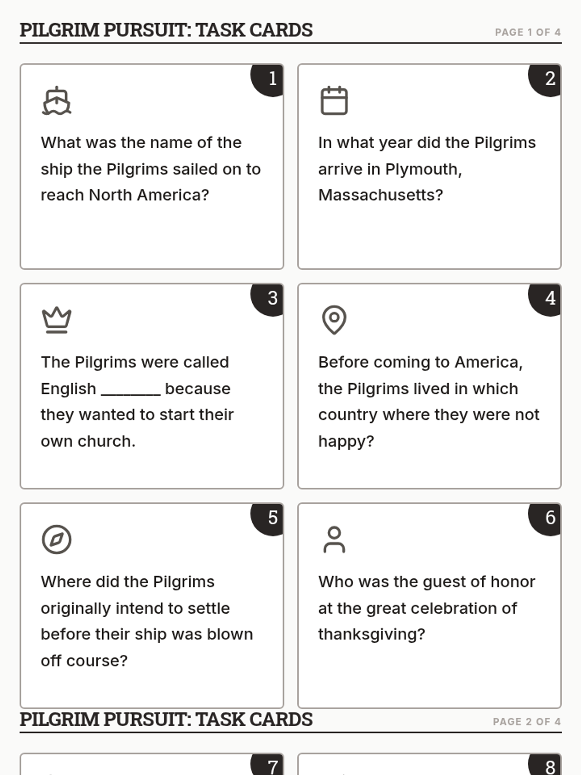Click the blank line in card 3

click(131, 394)
